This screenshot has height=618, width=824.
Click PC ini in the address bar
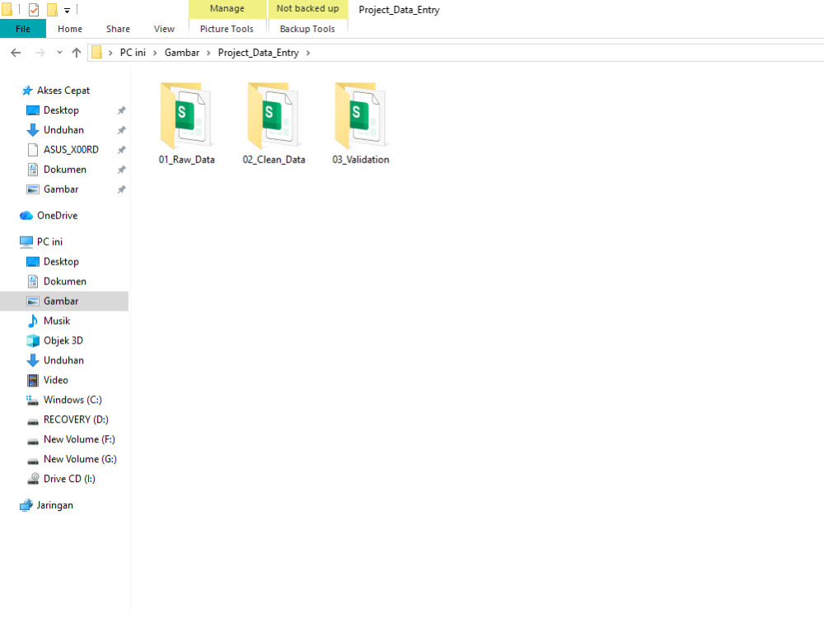point(133,53)
